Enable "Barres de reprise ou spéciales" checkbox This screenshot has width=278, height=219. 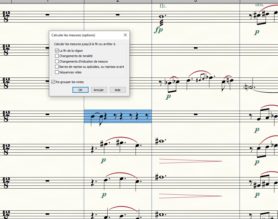click(57, 67)
